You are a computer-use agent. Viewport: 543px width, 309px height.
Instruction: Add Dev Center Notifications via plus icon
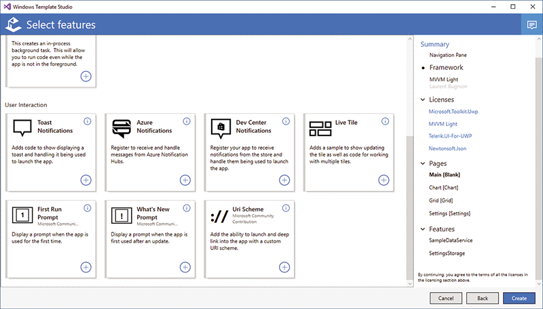pyautogui.click(x=284, y=180)
